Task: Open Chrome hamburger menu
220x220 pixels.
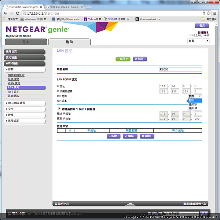Action: tap(214, 13)
